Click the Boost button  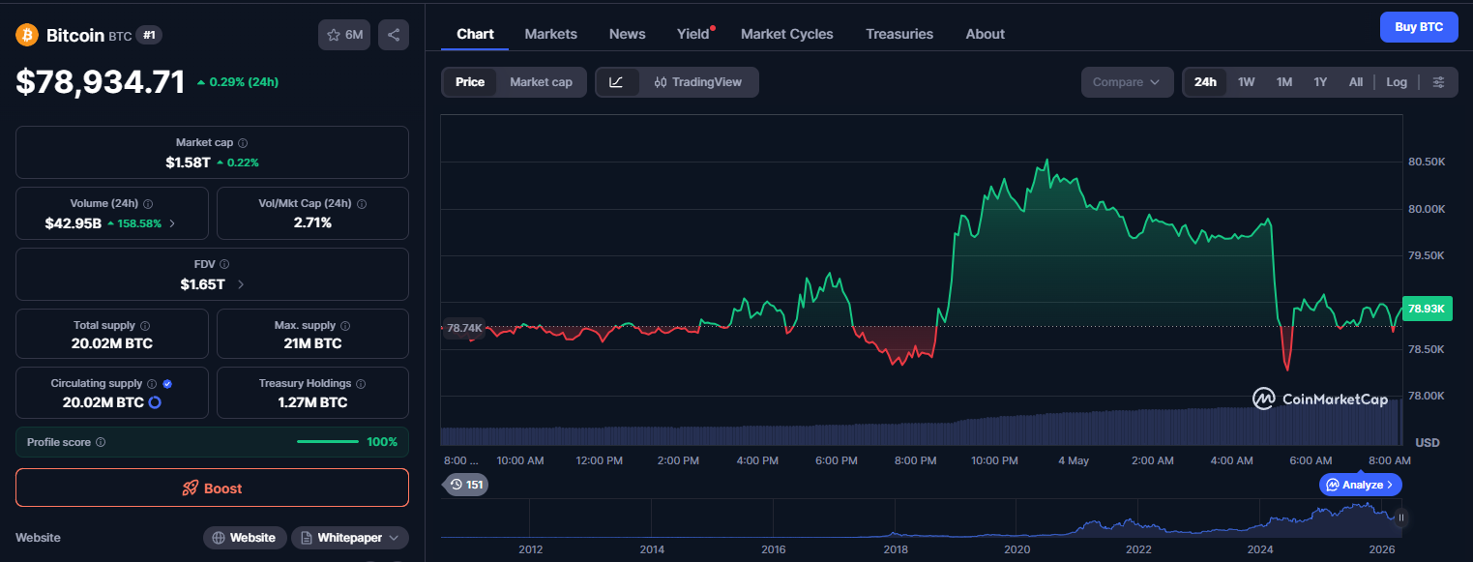coord(212,488)
